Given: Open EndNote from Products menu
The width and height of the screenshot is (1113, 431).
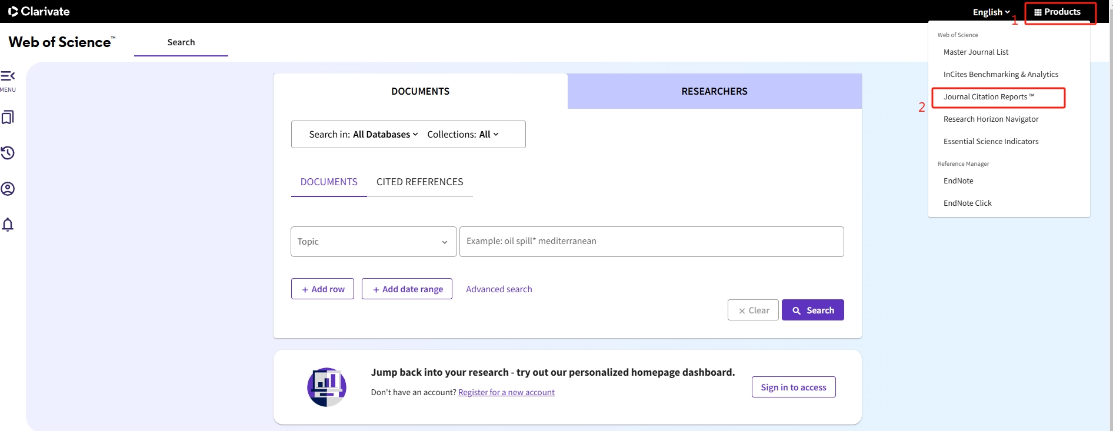Looking at the screenshot, I should pyautogui.click(x=958, y=181).
